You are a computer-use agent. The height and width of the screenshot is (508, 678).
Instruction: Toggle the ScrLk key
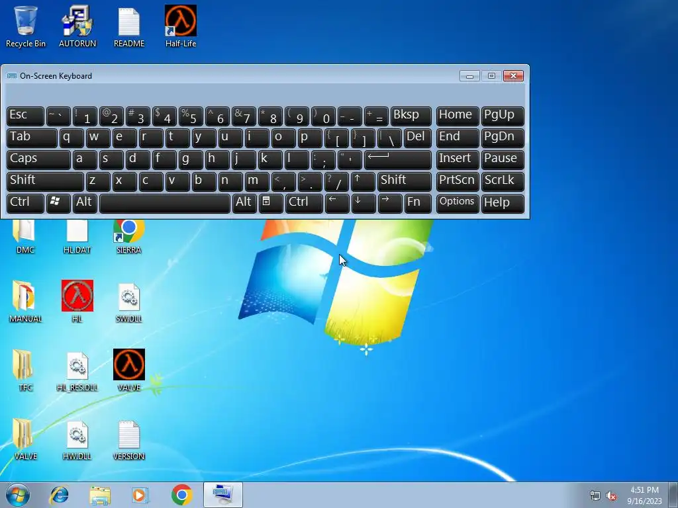click(503, 181)
